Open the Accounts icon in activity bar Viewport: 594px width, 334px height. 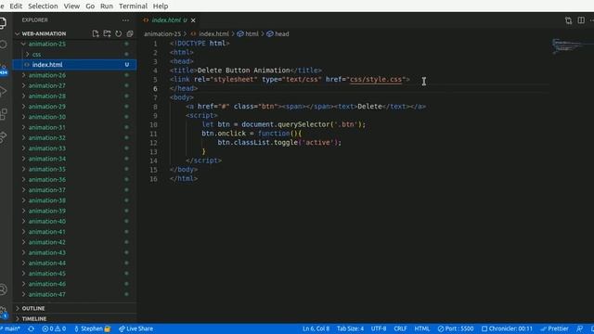pyautogui.click(x=4, y=289)
